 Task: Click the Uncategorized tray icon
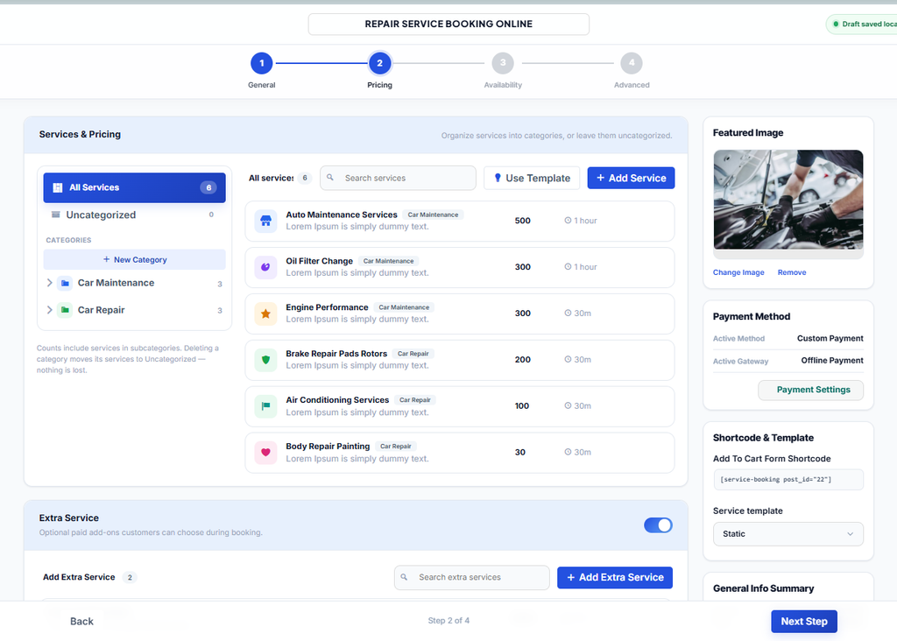(55, 215)
